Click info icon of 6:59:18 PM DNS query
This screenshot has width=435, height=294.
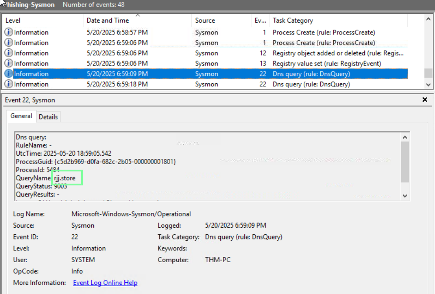click(9, 84)
